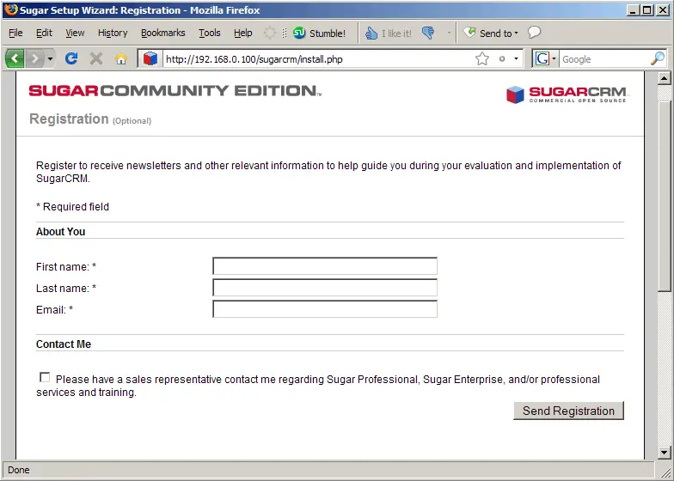The width and height of the screenshot is (674, 481).
Task: Click the Stop loading X icon
Action: [96, 58]
